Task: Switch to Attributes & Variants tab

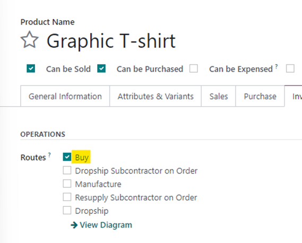Action: (156, 96)
